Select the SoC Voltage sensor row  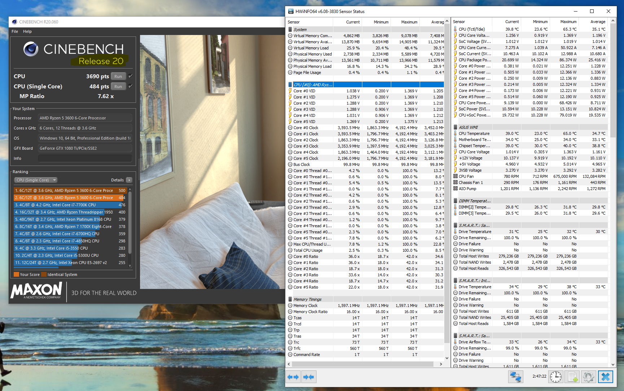531,41
